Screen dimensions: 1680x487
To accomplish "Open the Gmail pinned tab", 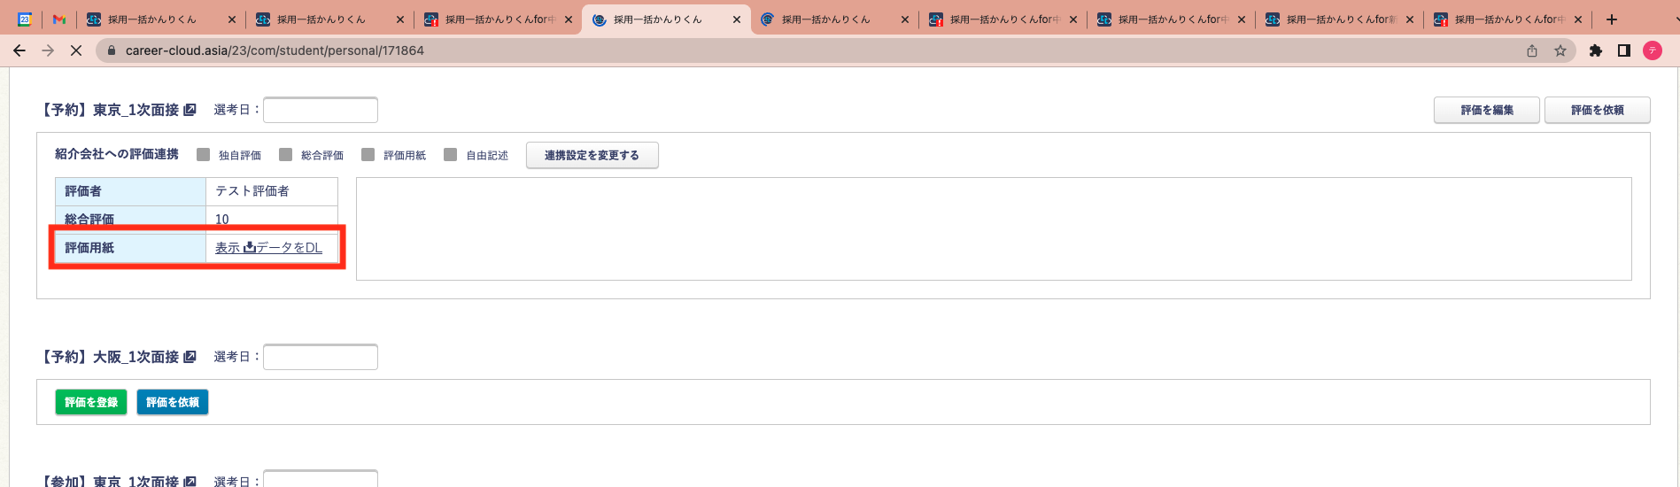I will [x=59, y=19].
